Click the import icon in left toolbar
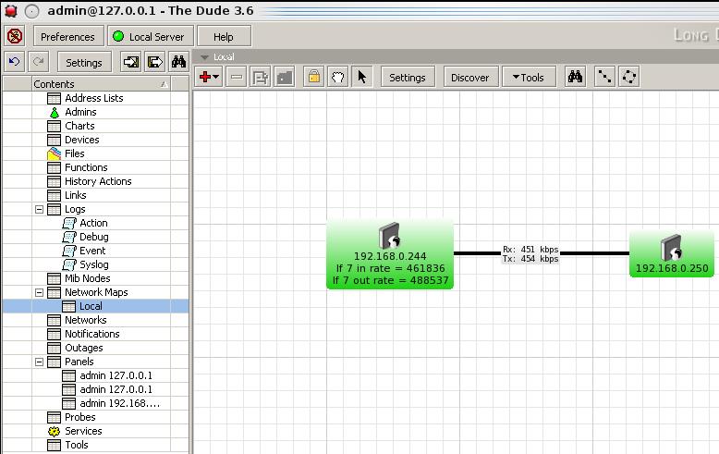Image resolution: width=719 pixels, height=454 pixels. (130, 61)
